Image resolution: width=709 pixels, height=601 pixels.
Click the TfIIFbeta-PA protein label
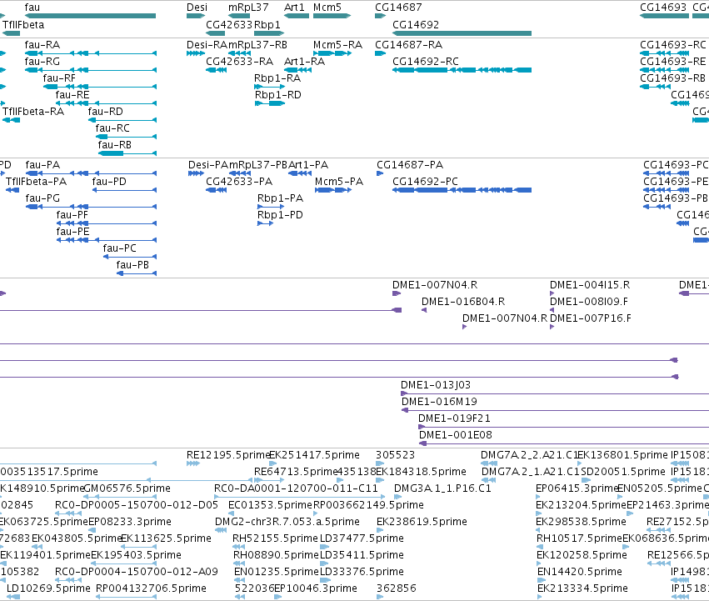(x=36, y=182)
